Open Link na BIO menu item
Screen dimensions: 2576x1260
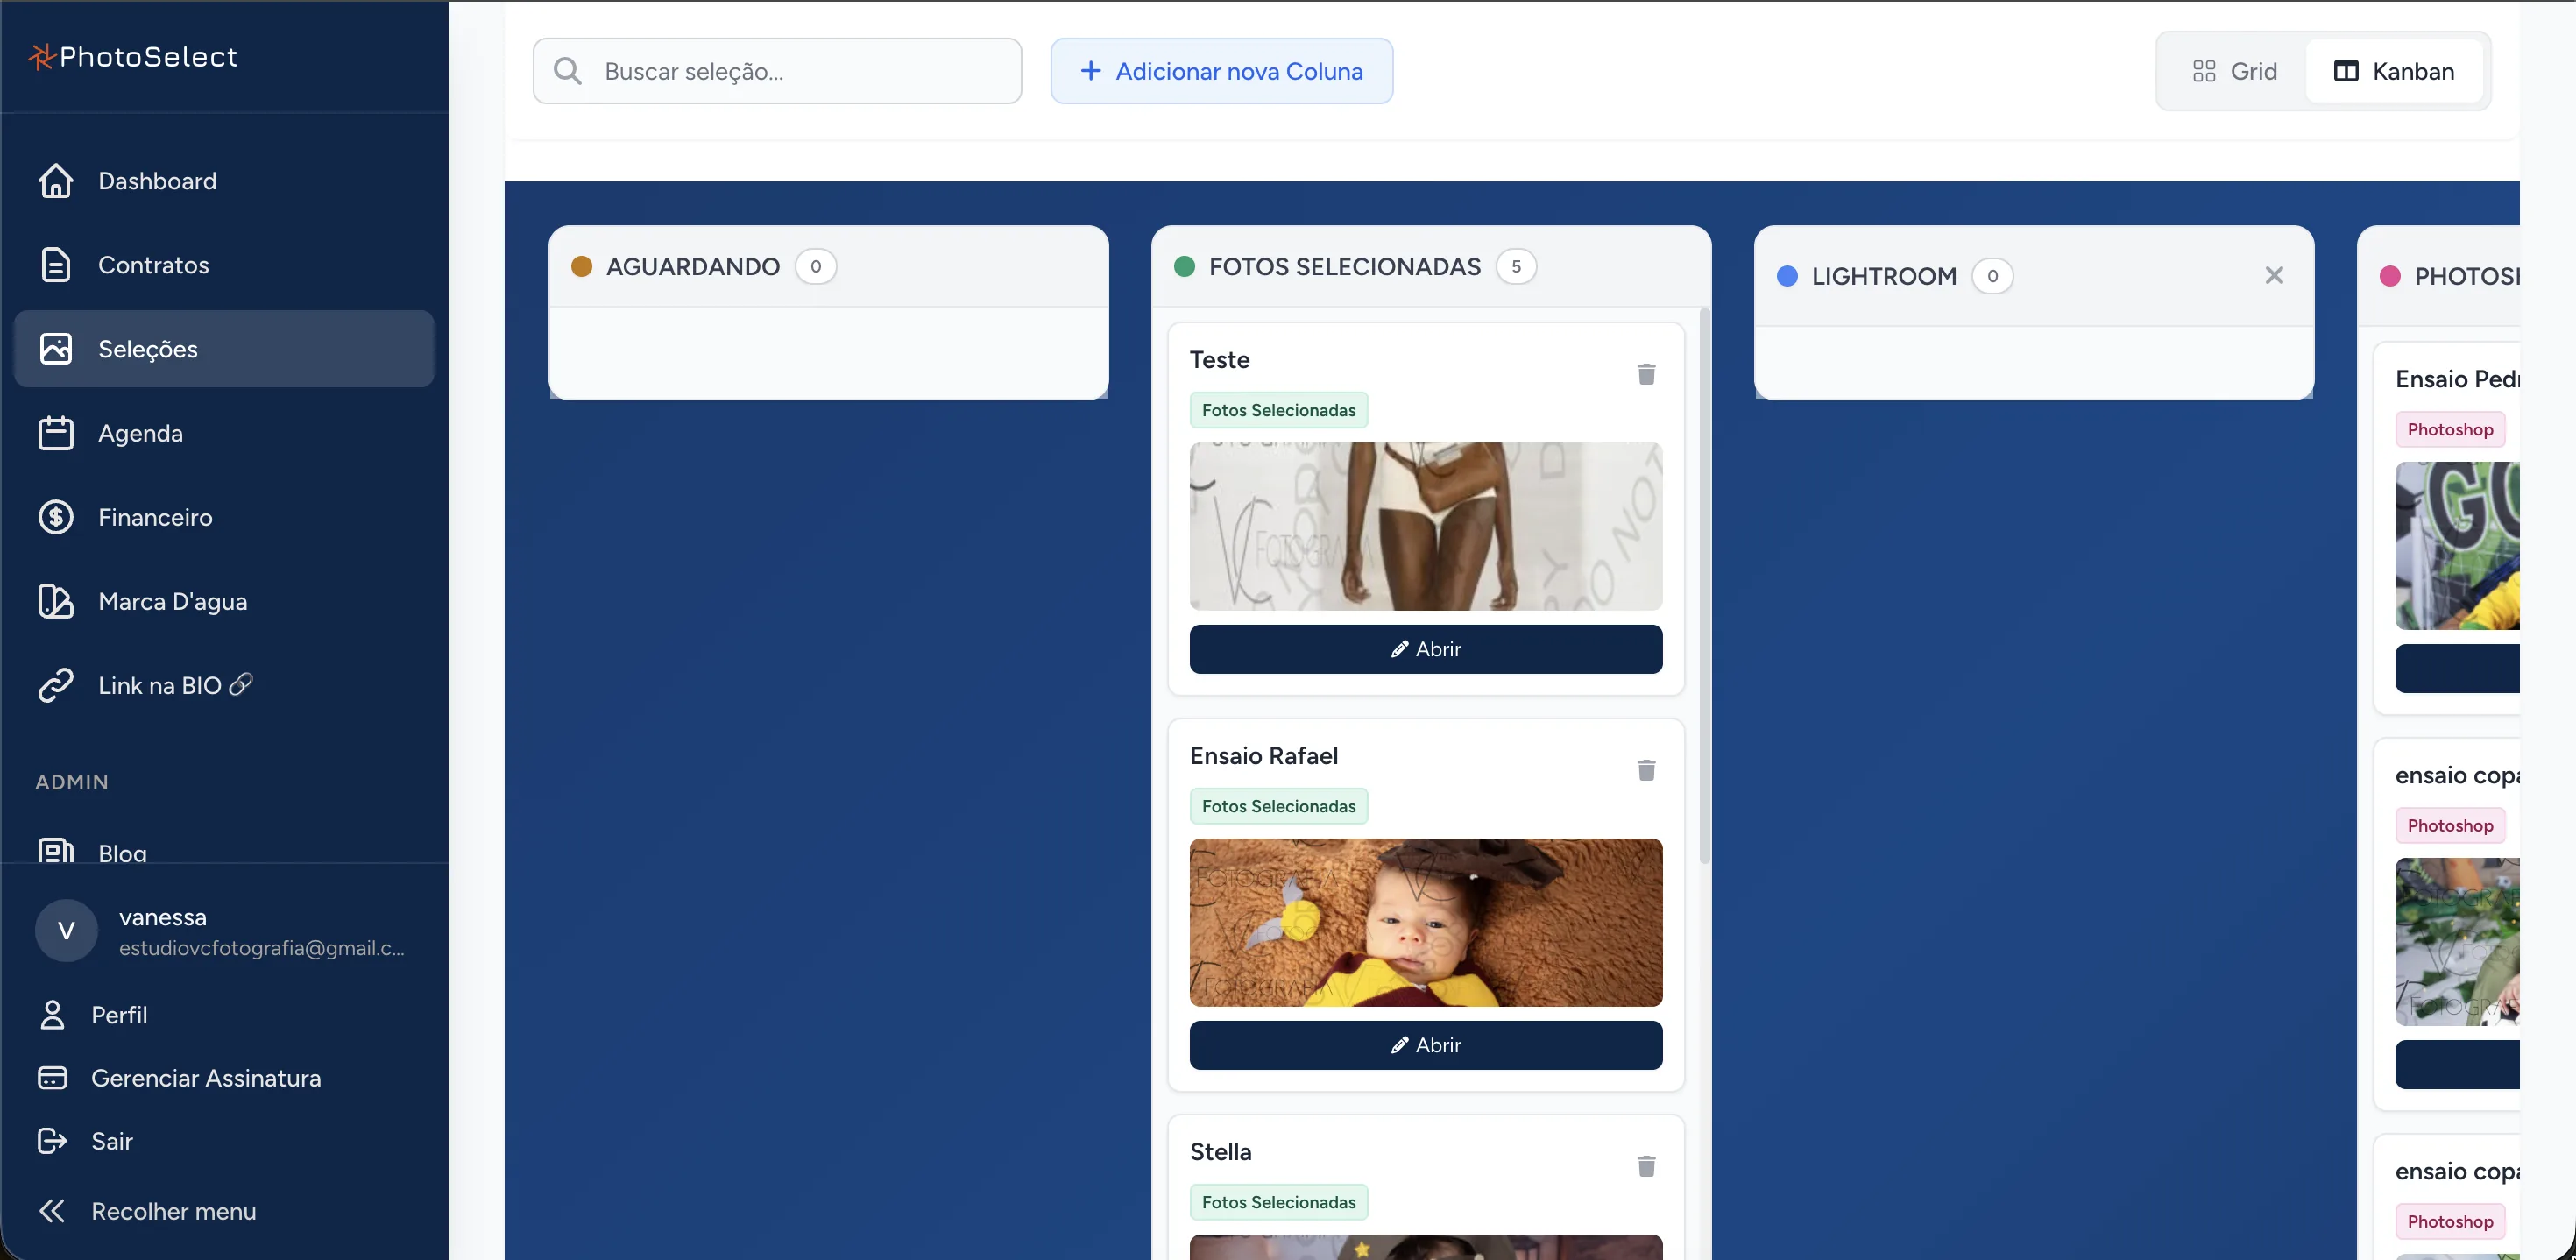[x=224, y=685]
